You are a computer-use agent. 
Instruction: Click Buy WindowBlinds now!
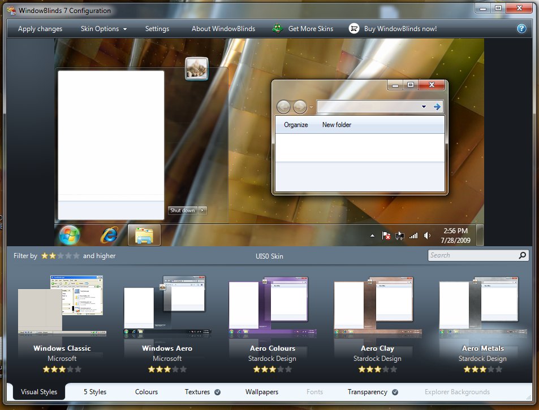click(400, 29)
